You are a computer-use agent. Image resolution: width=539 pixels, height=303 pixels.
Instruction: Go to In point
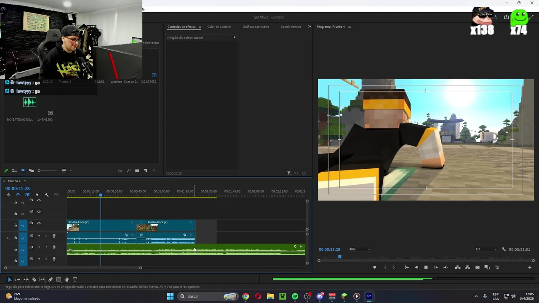(406, 267)
